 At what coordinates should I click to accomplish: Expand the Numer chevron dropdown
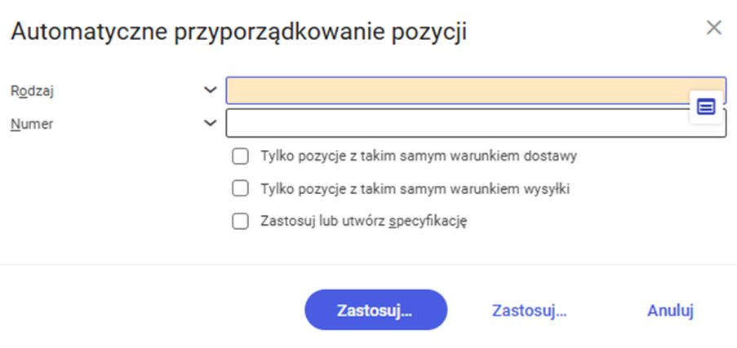[x=210, y=123]
